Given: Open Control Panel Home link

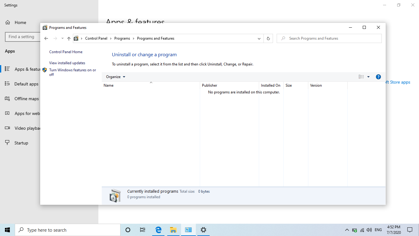Looking at the screenshot, I should (66, 52).
